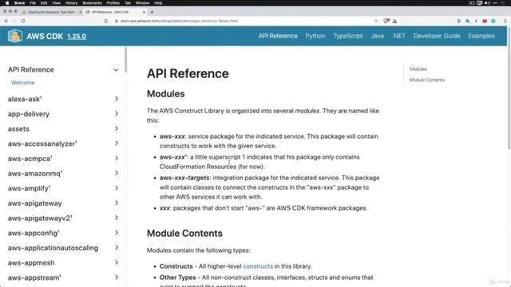Open the Brave Rewards triangle icon
Screen dimensions: 511x287
[x=394, y=22]
